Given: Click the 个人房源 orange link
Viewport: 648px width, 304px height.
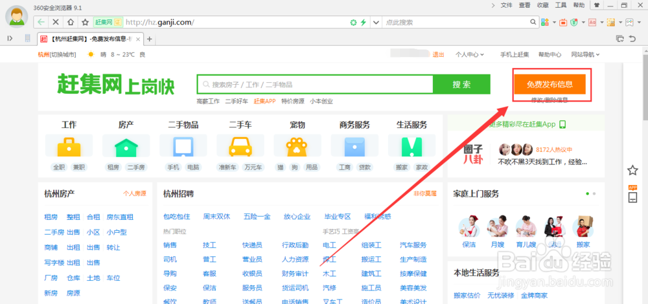Looking at the screenshot, I should 135,193.
